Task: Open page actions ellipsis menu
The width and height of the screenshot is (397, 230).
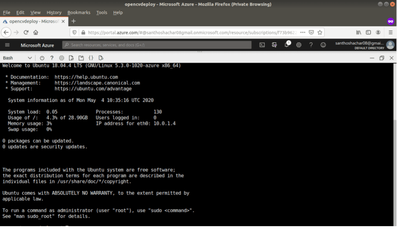Action: 302,32
